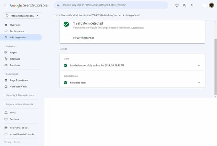217x146 pixels.
Task: Select Overview in the sidebar
Action: tap(21, 25)
